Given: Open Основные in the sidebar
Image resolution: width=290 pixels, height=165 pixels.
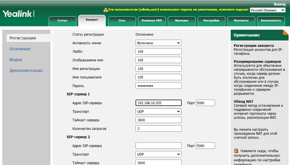Looking at the screenshot, I should coord(20,49).
